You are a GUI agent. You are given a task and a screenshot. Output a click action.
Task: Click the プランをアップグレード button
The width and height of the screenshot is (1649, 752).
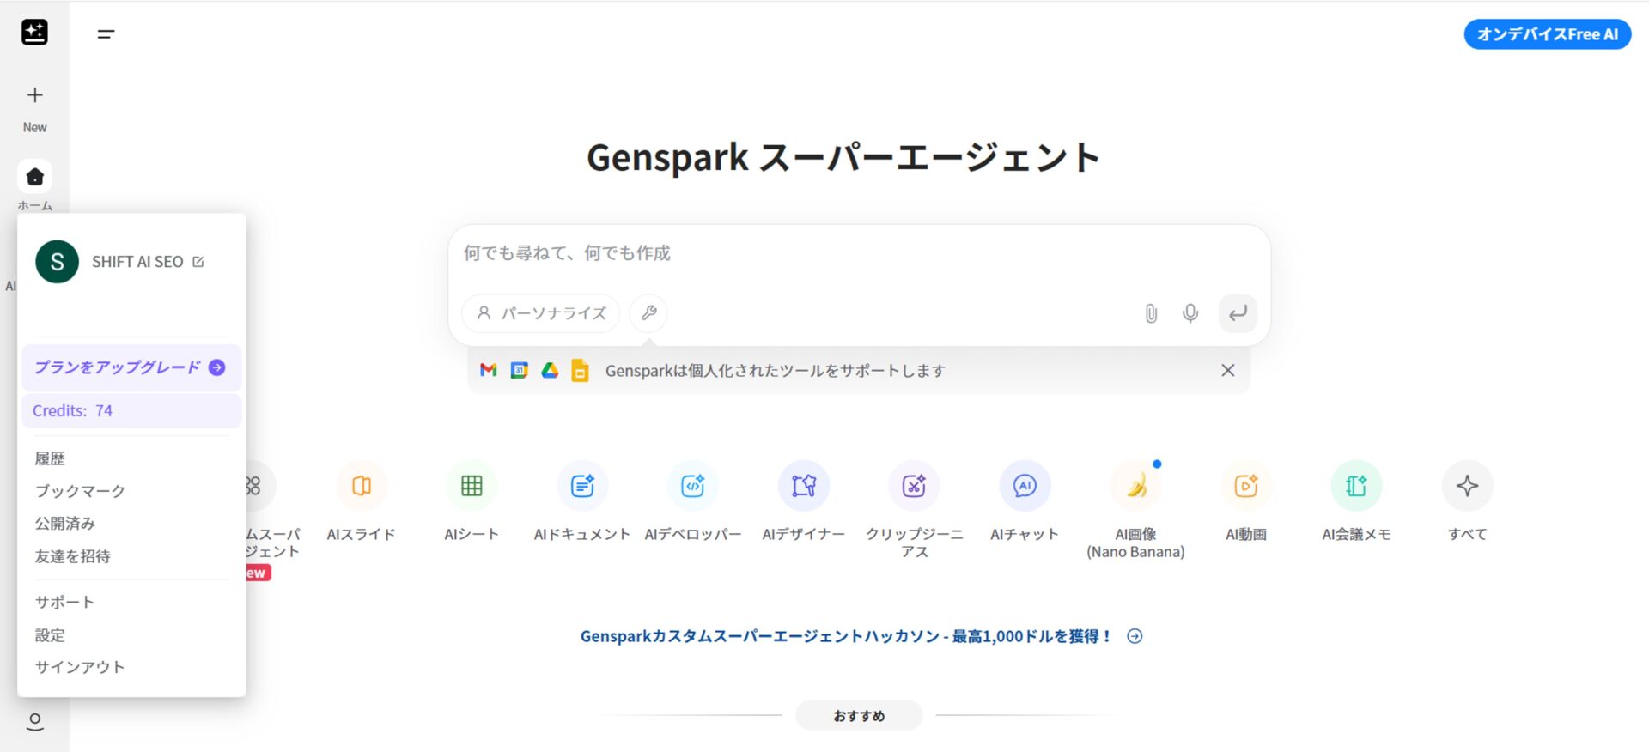click(131, 367)
